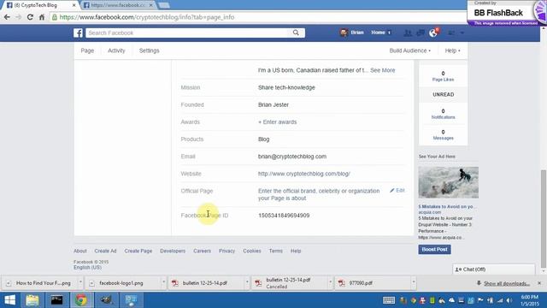The height and width of the screenshot is (308, 547).
Task: Click the browser forward arrow
Action: pos(19,17)
